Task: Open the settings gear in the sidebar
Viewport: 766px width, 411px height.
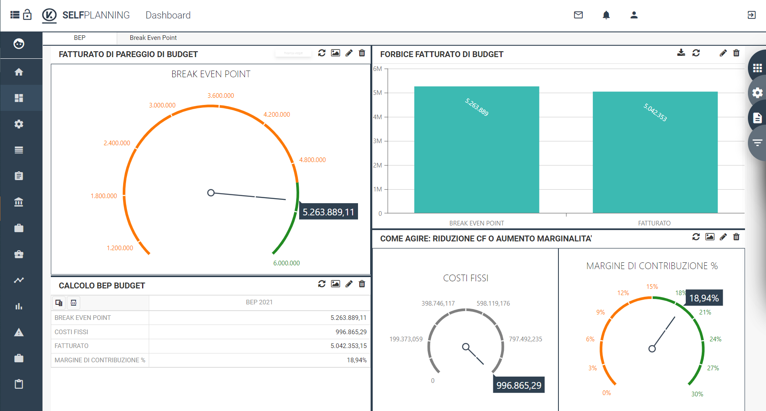Action: (x=19, y=124)
